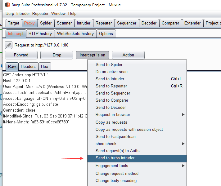
Task: Switch to the Repeater tool tab
Action: (104, 23)
